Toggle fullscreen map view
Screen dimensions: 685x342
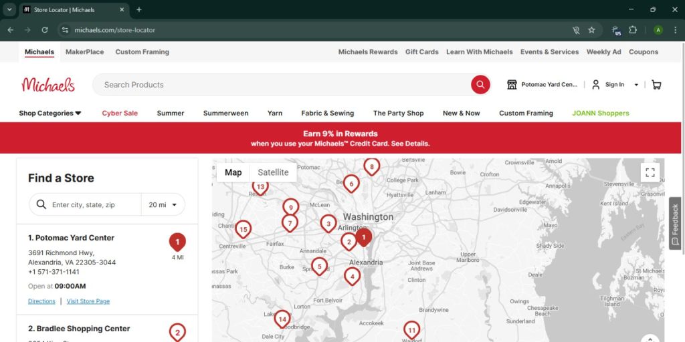pyautogui.click(x=650, y=172)
